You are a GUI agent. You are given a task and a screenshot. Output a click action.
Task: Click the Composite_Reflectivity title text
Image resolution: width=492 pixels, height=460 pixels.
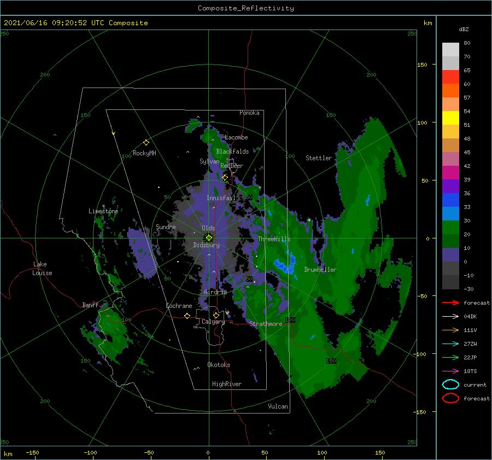click(245, 8)
